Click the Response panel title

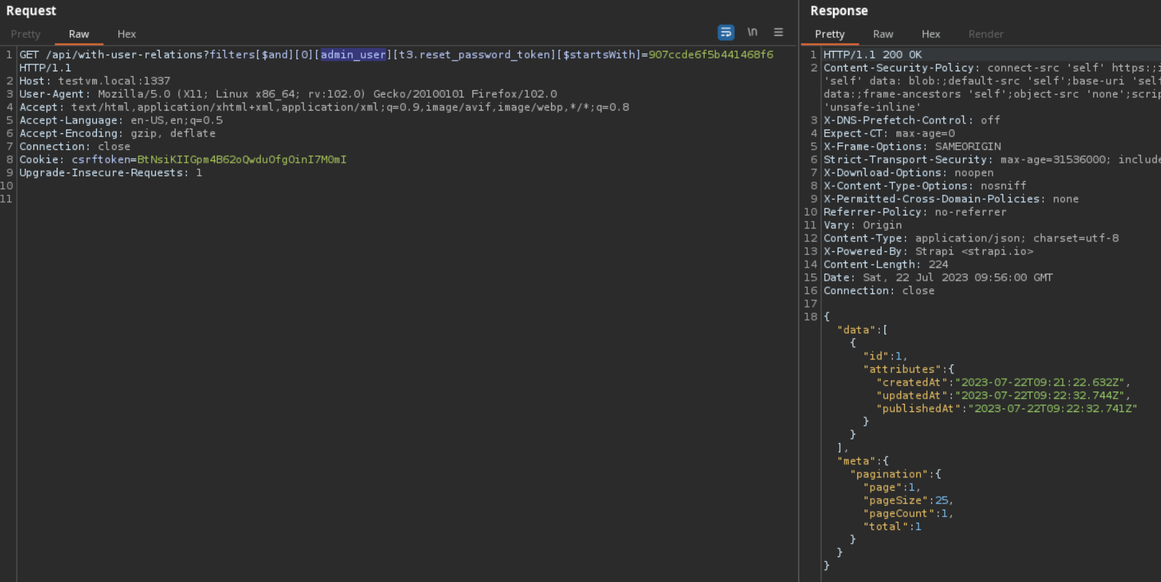pos(839,11)
